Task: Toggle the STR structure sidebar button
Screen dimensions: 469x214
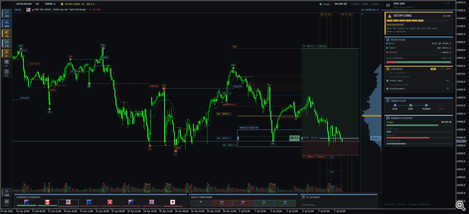Action: [x=7, y=13]
